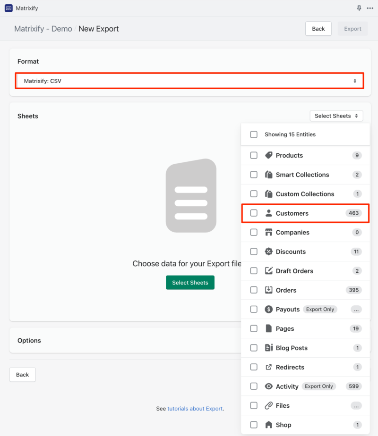Check the Pages checkbox

(254, 328)
